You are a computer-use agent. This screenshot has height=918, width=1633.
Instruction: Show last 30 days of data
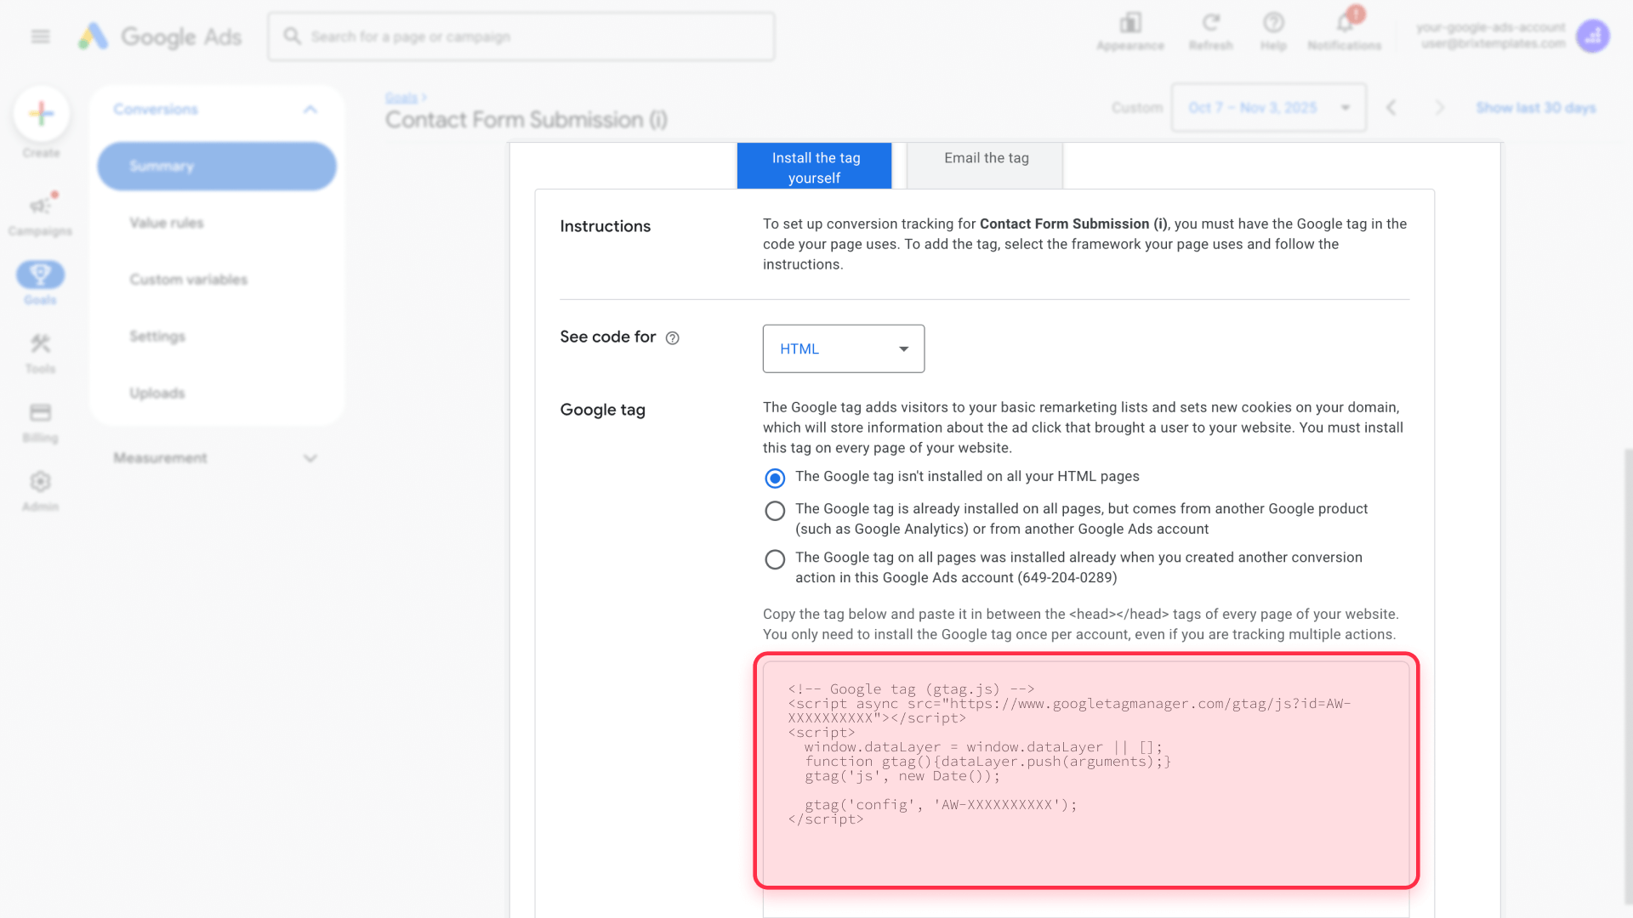[x=1535, y=108]
